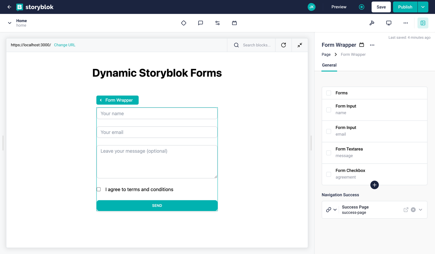Open the three-dot menu in top toolbar
Viewport: 435px width, 254px height.
pyautogui.click(x=406, y=23)
